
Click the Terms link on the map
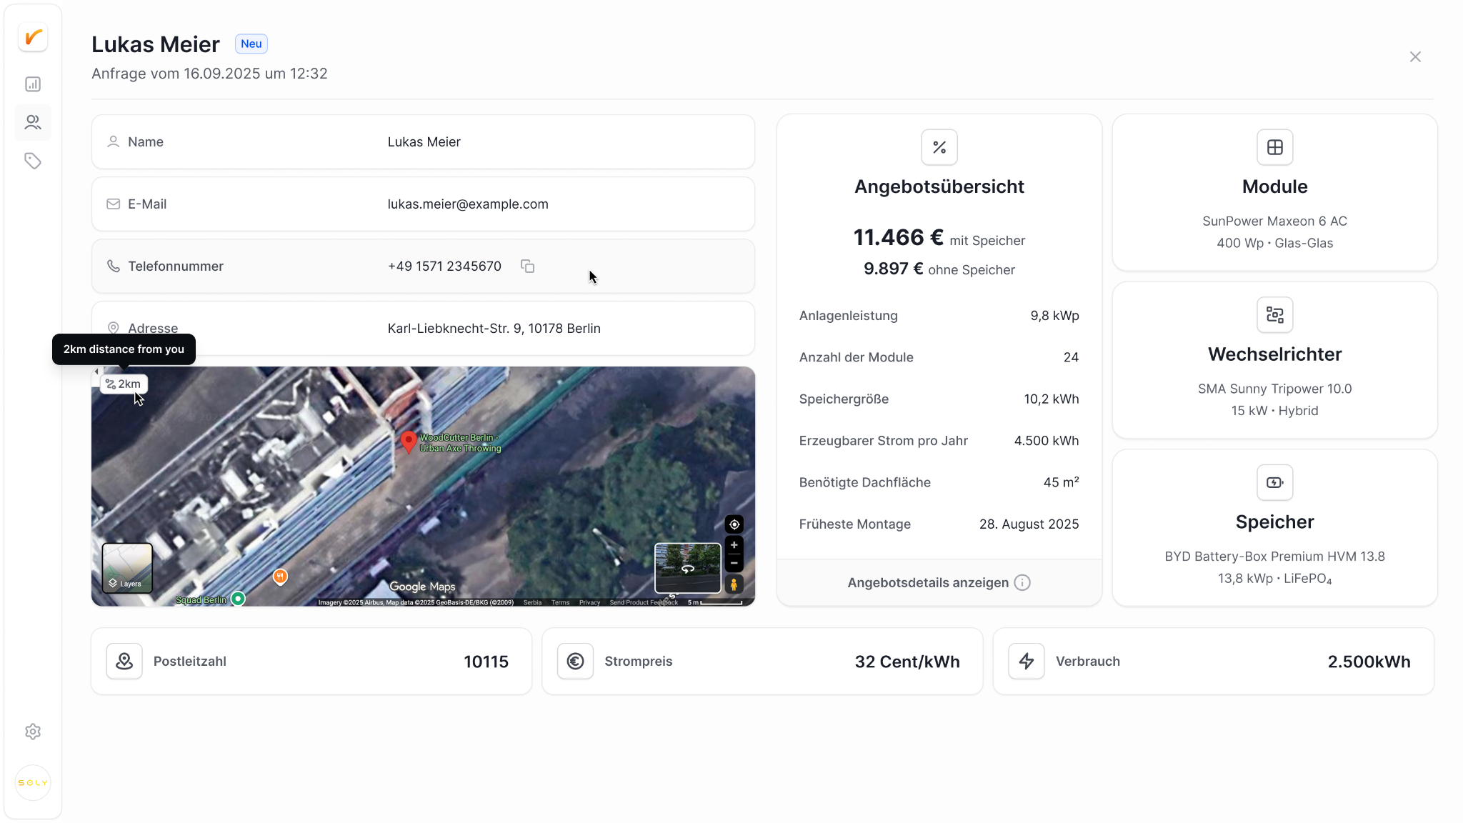[561, 603]
